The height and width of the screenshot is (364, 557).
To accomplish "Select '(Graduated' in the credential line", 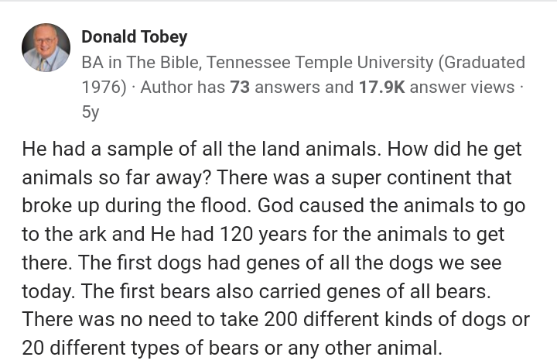I will point(482,62).
